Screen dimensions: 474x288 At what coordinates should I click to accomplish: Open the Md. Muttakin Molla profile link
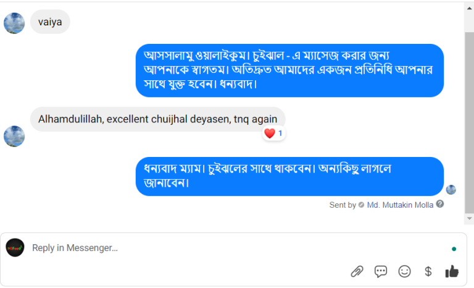click(400, 205)
